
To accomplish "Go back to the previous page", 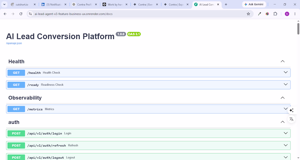I will [5, 14].
